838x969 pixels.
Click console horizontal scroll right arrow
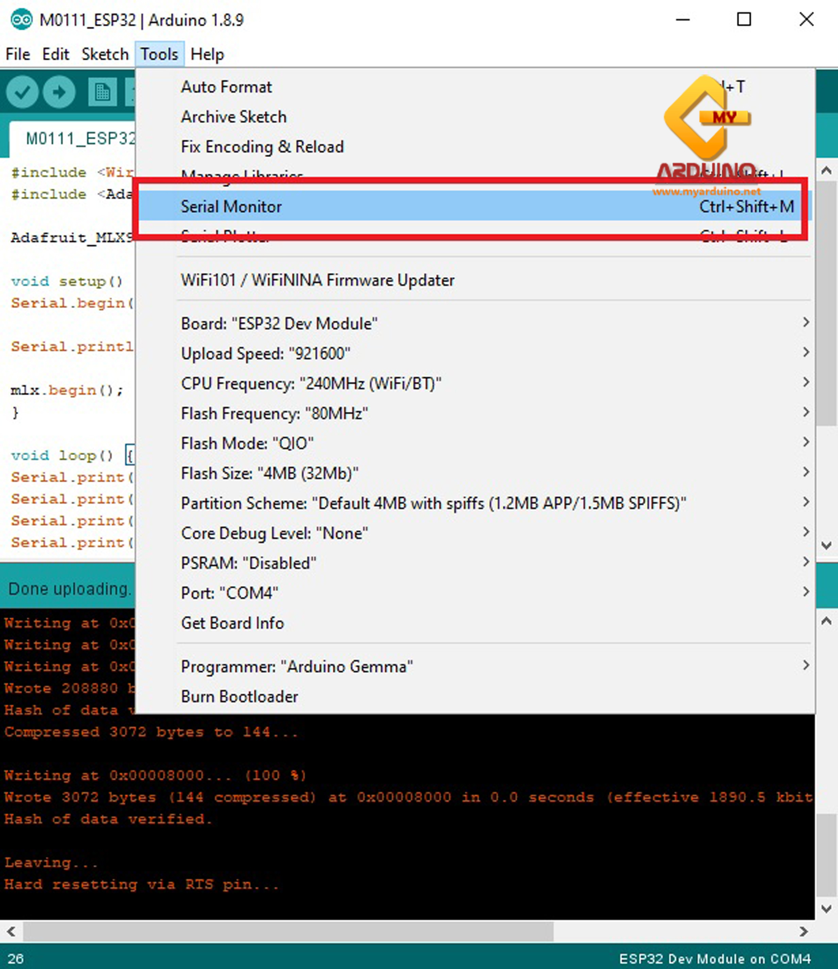[x=804, y=932]
